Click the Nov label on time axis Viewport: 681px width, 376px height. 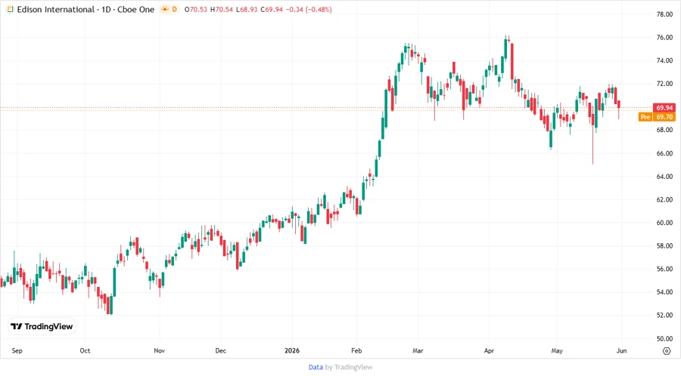tap(160, 350)
